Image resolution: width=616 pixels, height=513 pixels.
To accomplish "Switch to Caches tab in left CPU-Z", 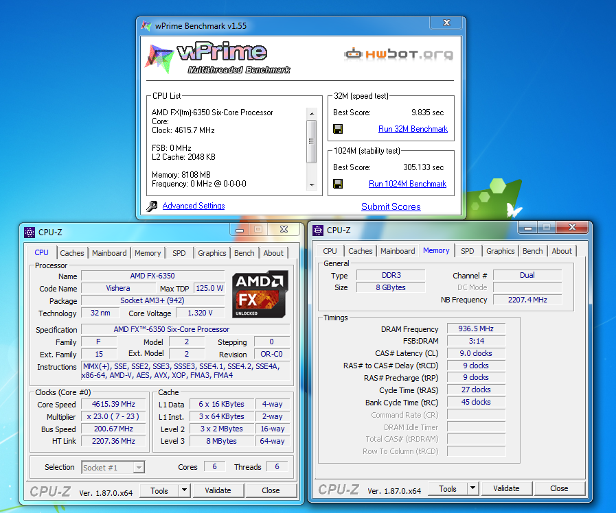I will coord(72,253).
